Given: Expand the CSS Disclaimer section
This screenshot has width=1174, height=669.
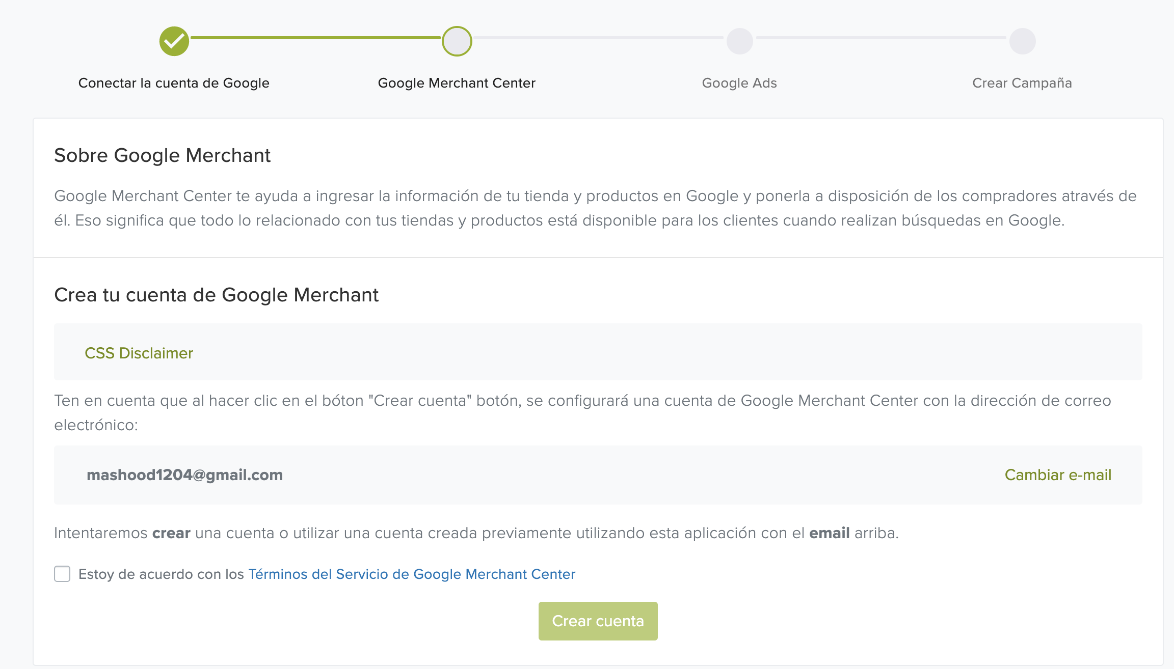Looking at the screenshot, I should point(139,353).
